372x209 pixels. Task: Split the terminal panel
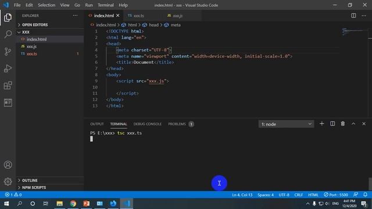click(x=332, y=124)
